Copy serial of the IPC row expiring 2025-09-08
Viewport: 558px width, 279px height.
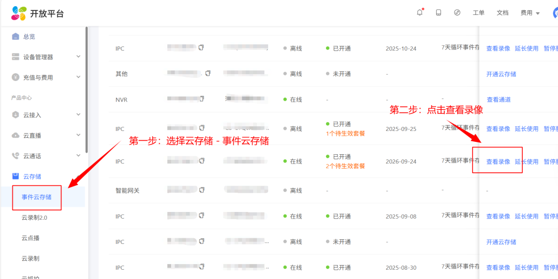click(202, 215)
